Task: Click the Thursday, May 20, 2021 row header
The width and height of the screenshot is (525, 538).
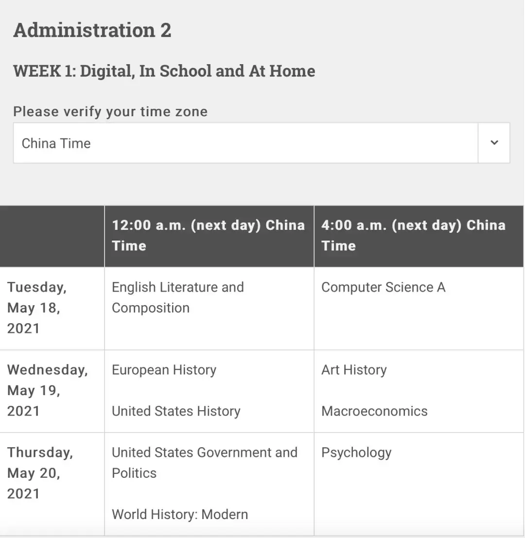Action: (40, 473)
